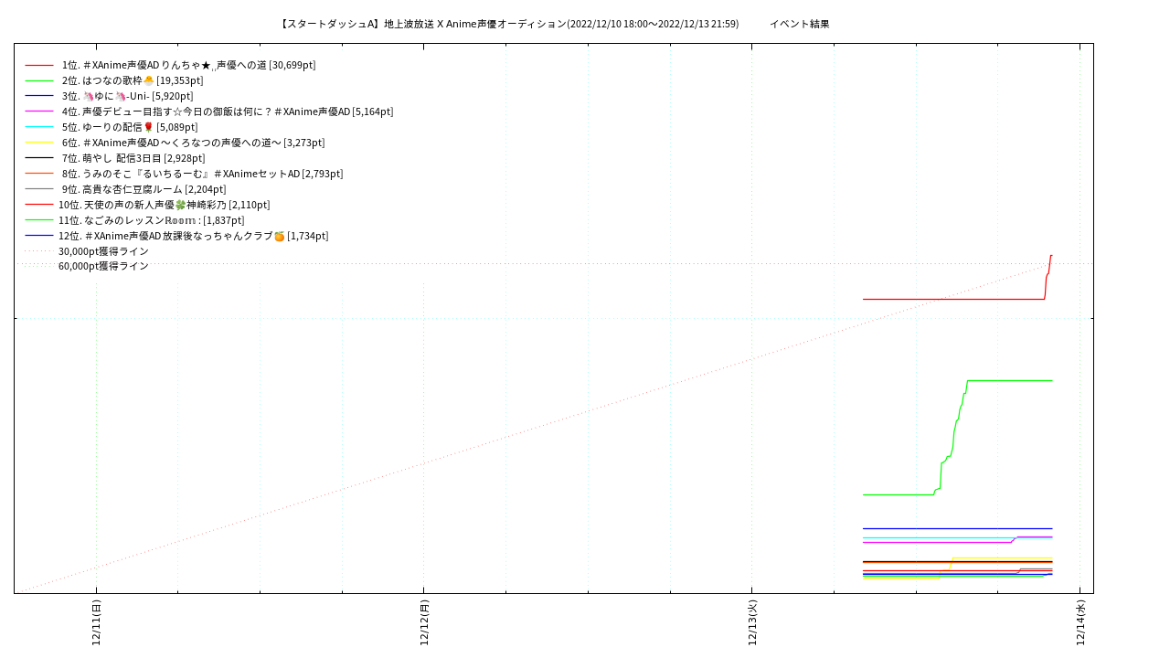Click green line swatch for 2位
Image resolution: width=1170 pixels, height=658 pixels.
point(39,81)
